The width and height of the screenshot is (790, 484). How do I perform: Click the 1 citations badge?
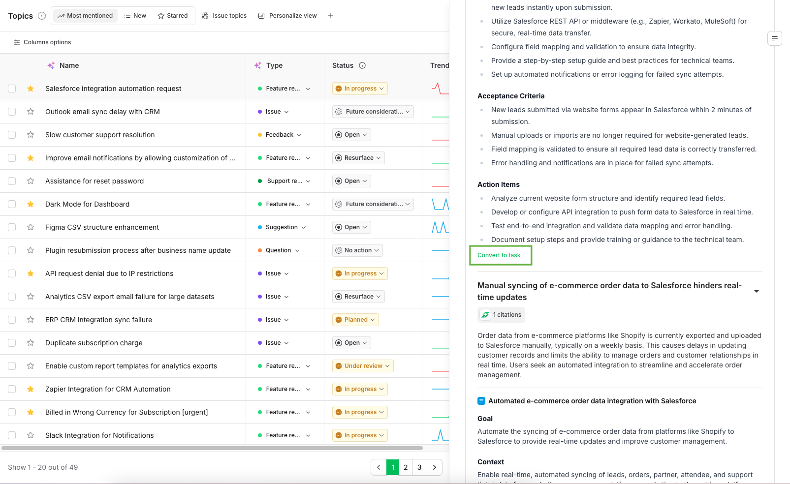501,315
